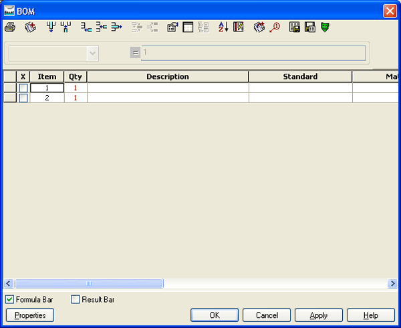Open the Properties button
Viewport: 401px width, 328px height.
click(30, 315)
